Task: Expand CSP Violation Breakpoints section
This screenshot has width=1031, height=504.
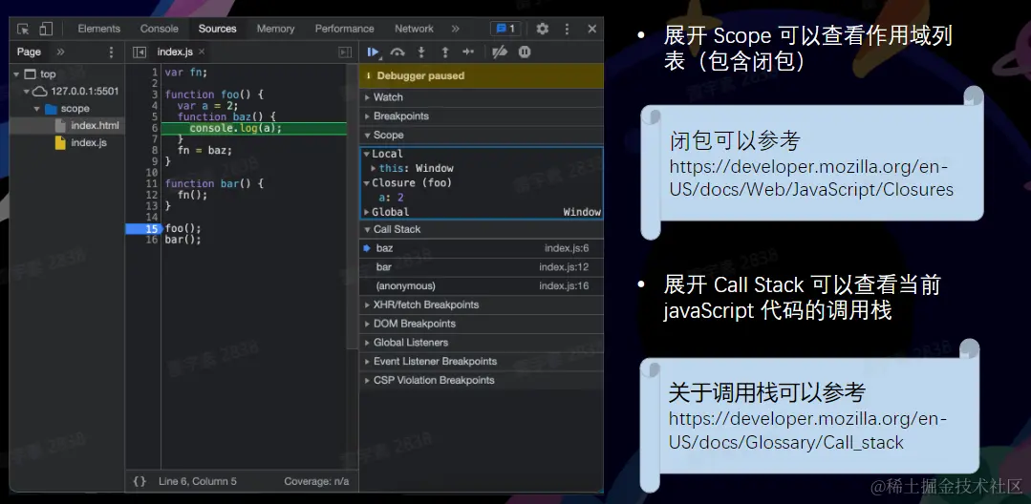Action: (x=482, y=381)
